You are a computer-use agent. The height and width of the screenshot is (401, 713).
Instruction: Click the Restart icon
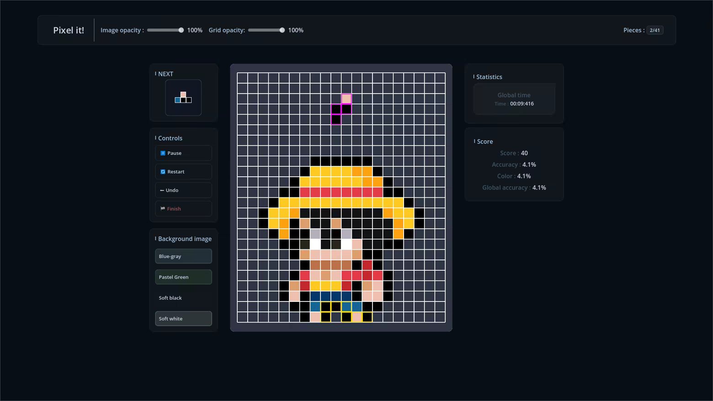(x=163, y=172)
